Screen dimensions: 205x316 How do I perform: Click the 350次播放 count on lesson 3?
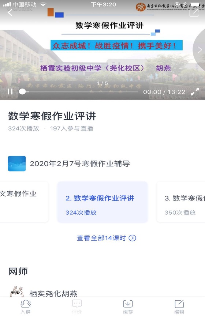tap(180, 212)
